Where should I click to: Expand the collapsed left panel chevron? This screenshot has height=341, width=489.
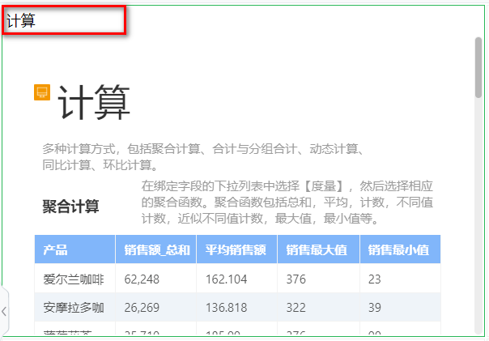[4, 311]
